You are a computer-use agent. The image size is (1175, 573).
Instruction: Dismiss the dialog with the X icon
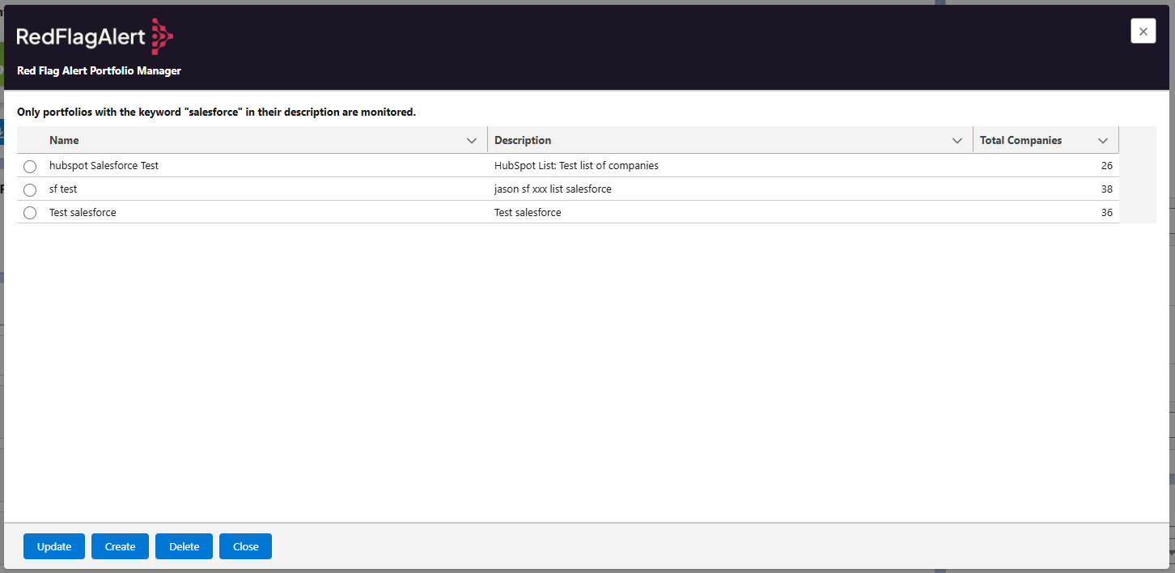(x=1143, y=31)
